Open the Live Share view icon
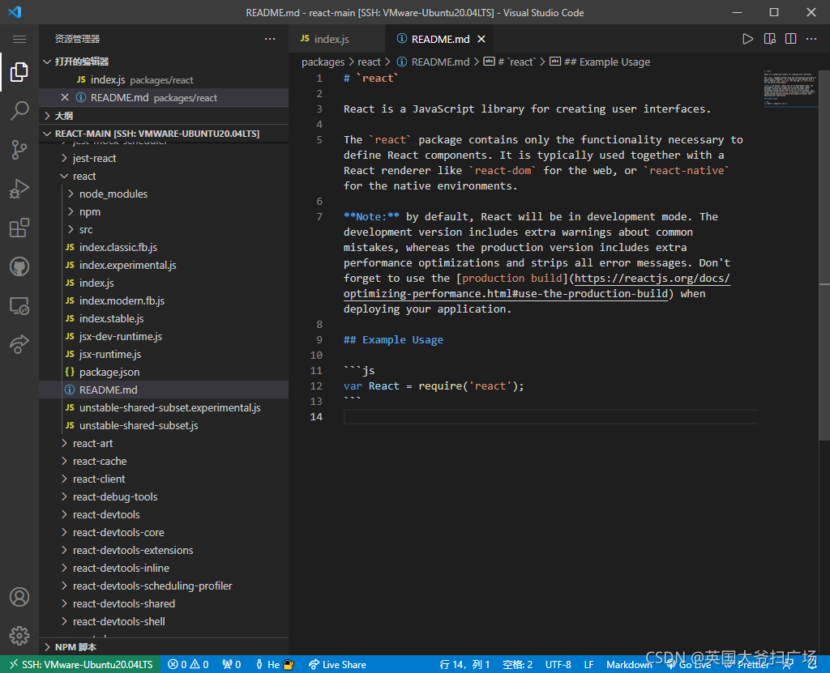This screenshot has width=830, height=673. point(19,344)
